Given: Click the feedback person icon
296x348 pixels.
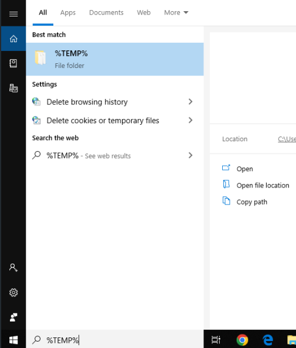Looking at the screenshot, I should [x=13, y=317].
